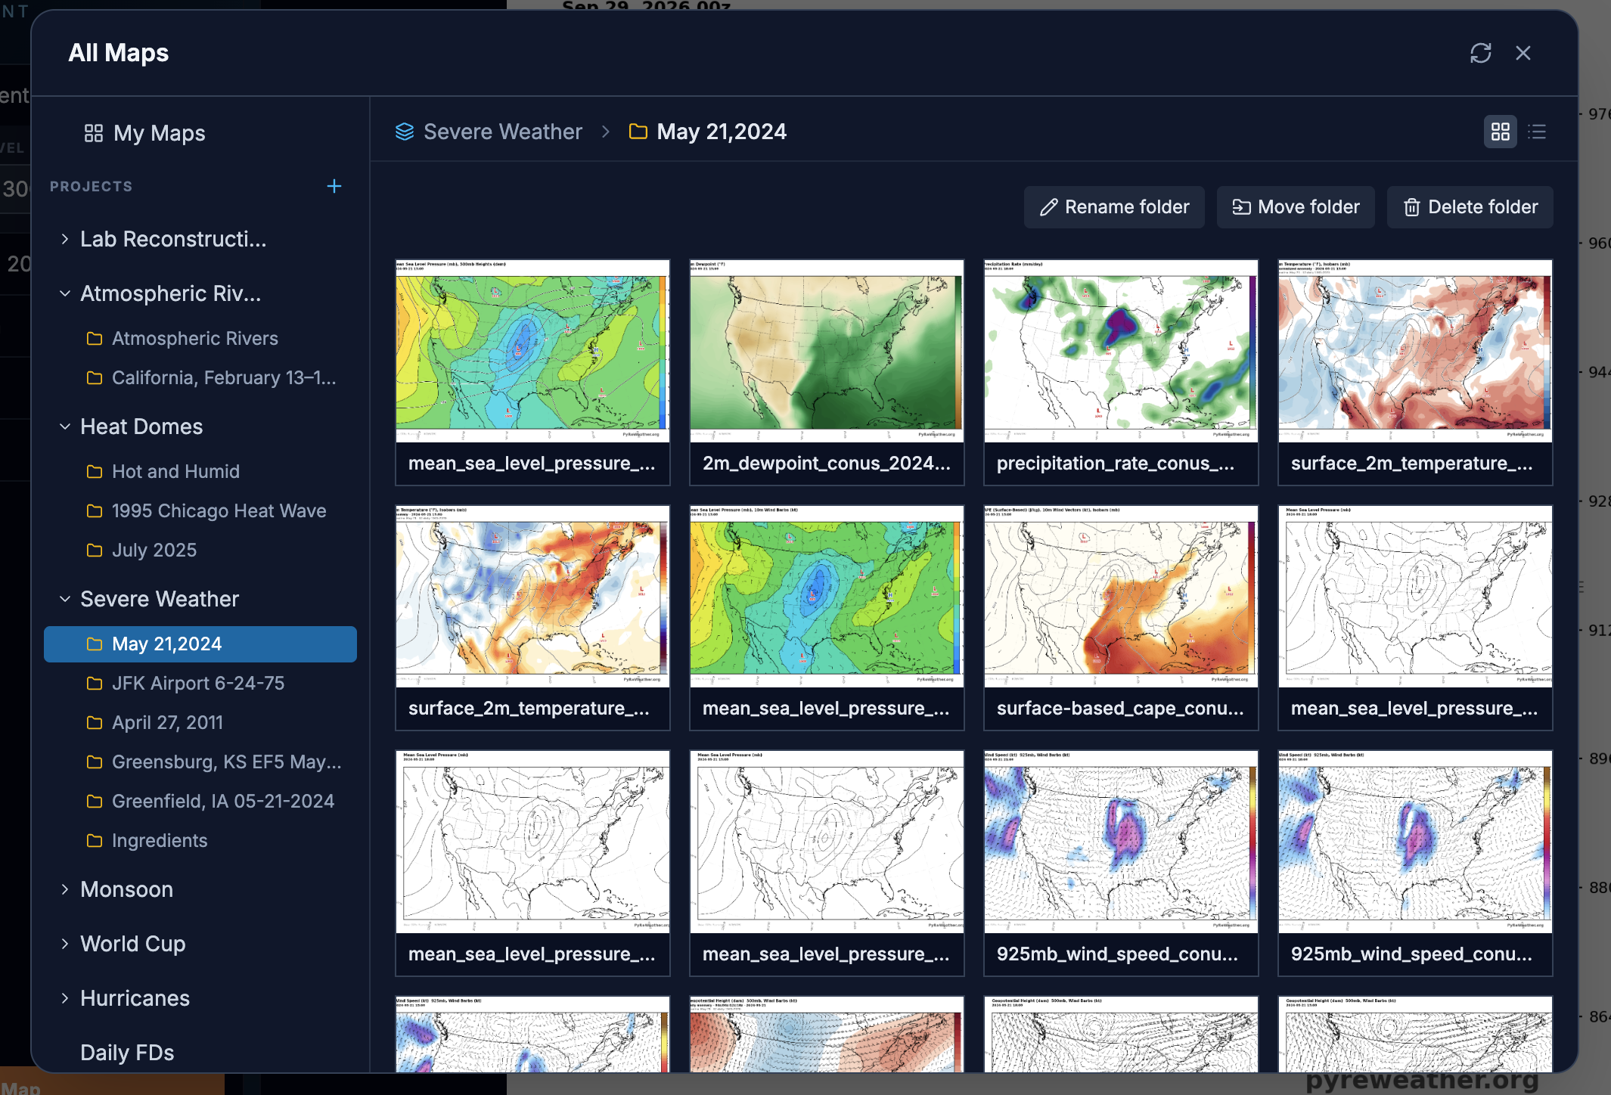The width and height of the screenshot is (1611, 1095).
Task: Switch to grid view
Action: coord(1501,132)
